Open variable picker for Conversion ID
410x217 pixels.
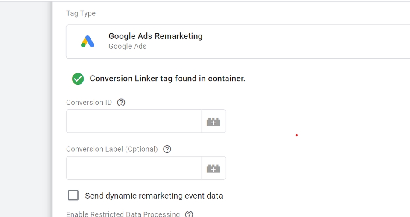[214, 122]
